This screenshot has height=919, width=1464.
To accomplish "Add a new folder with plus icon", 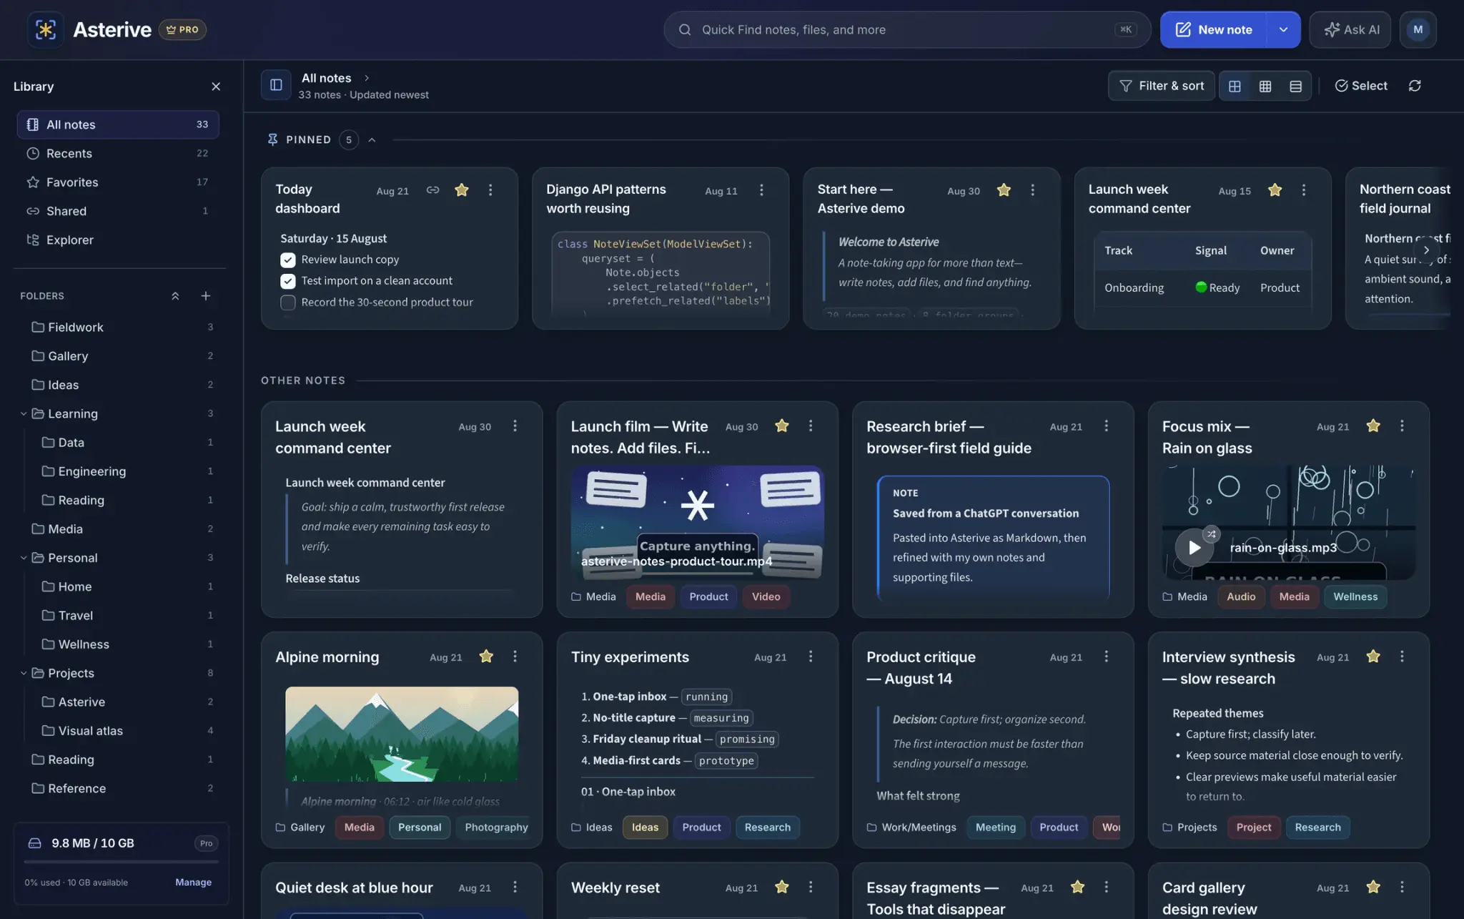I will pos(206,295).
